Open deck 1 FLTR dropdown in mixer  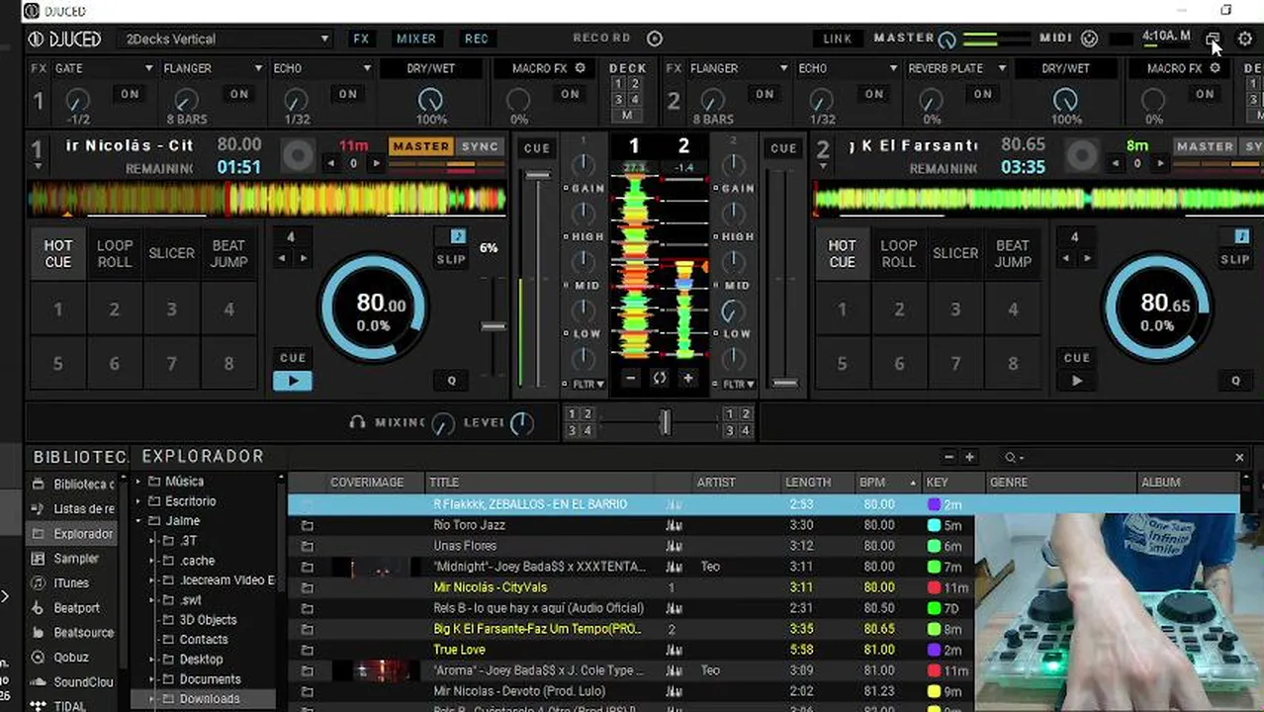click(x=587, y=384)
